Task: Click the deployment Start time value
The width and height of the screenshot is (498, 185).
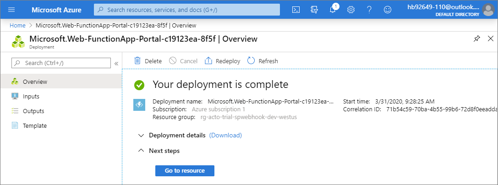Action: tap(405, 102)
